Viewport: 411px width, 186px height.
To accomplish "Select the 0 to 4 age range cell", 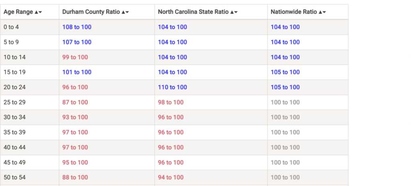I will pos(11,27).
